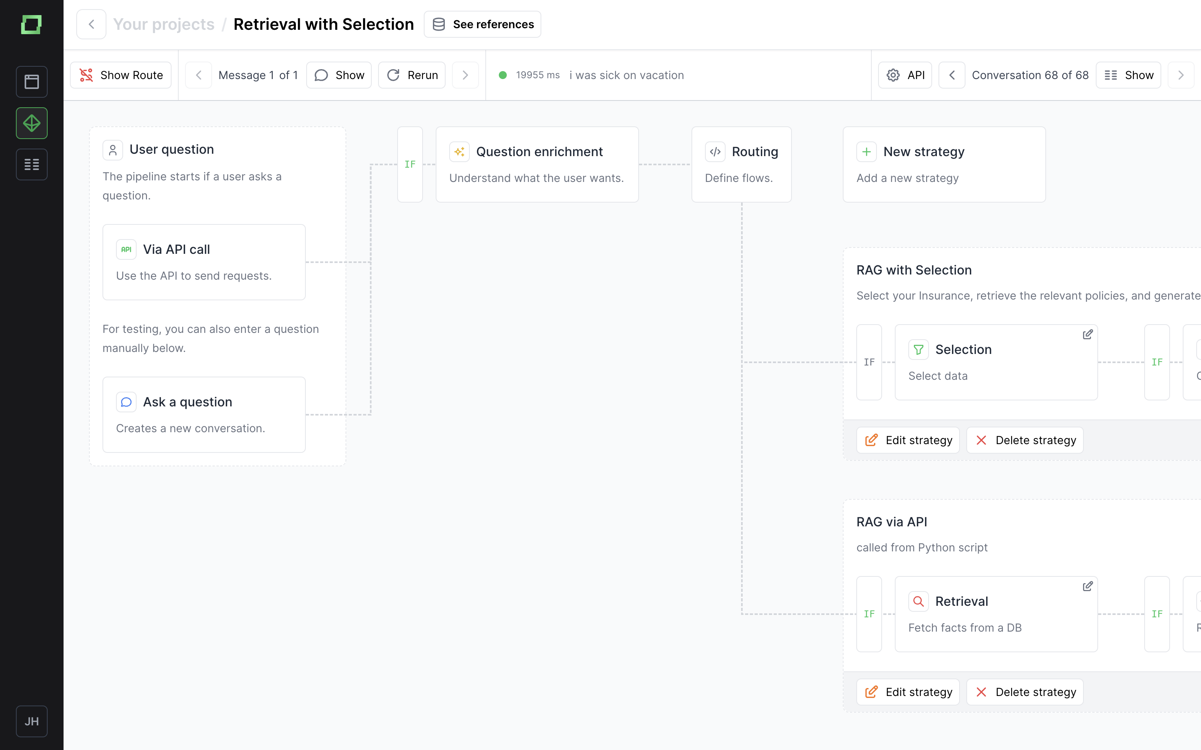Click the 'called from Python script' description
The width and height of the screenshot is (1201, 750).
[x=922, y=548]
